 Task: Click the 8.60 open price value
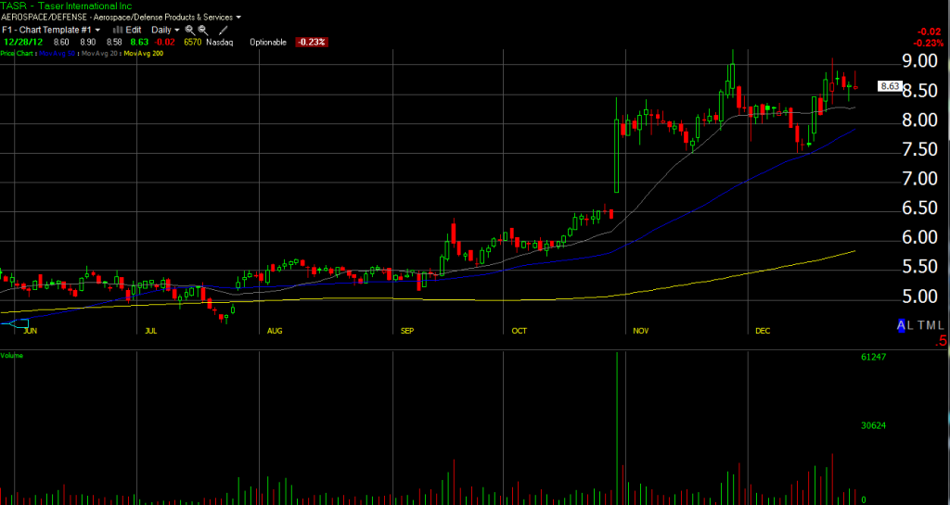pos(60,43)
